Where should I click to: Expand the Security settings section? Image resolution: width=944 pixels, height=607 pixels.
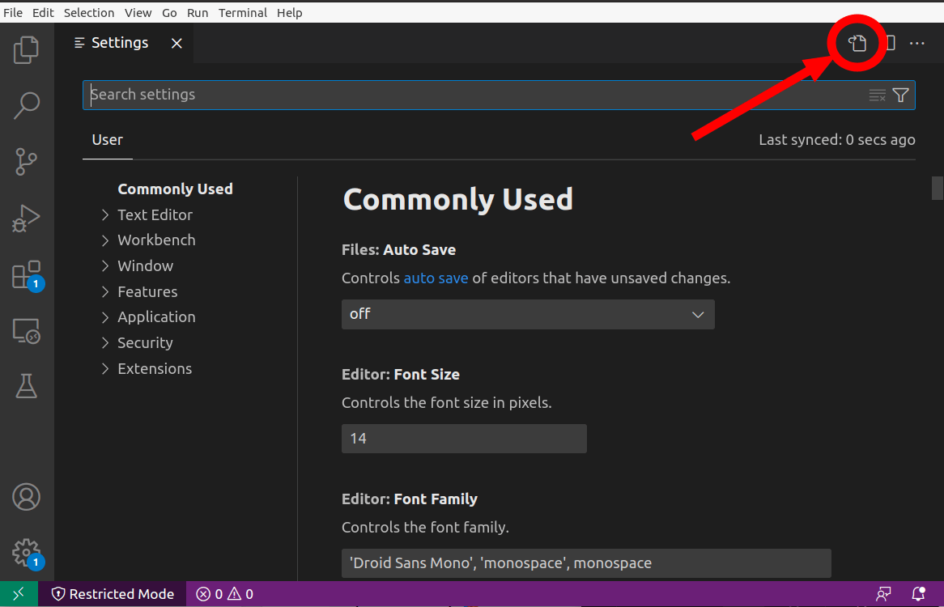[x=146, y=342]
